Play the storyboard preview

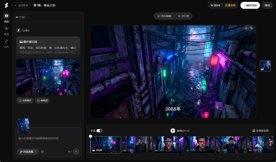click(x=173, y=131)
